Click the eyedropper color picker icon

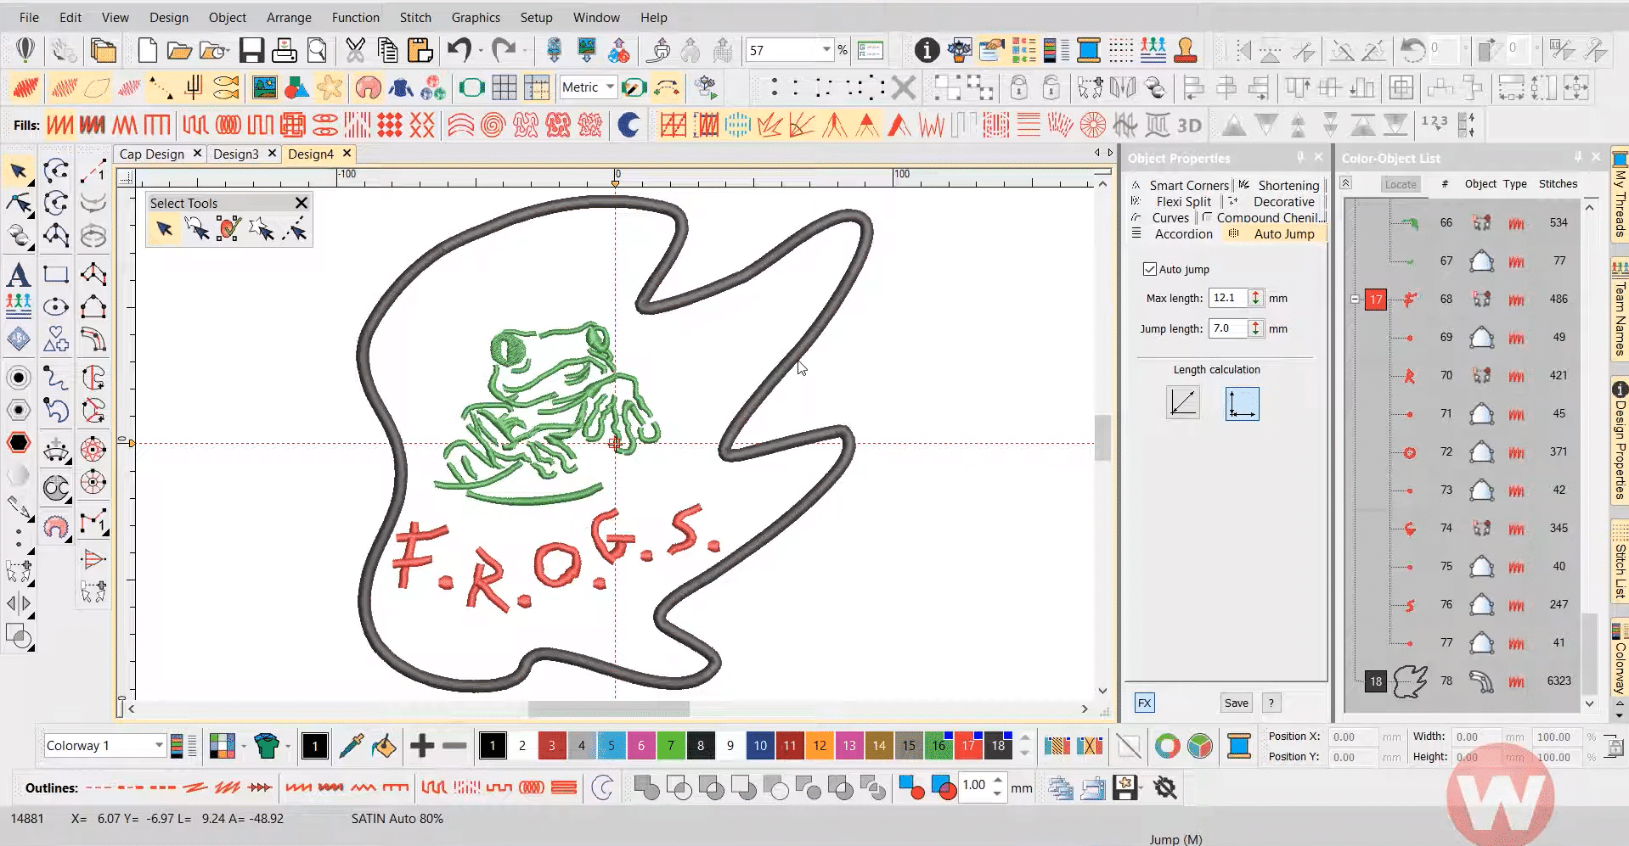[351, 746]
